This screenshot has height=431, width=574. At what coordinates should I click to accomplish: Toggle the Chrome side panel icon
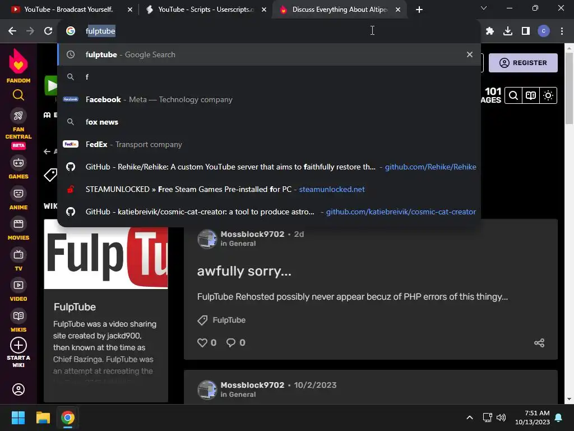(526, 31)
